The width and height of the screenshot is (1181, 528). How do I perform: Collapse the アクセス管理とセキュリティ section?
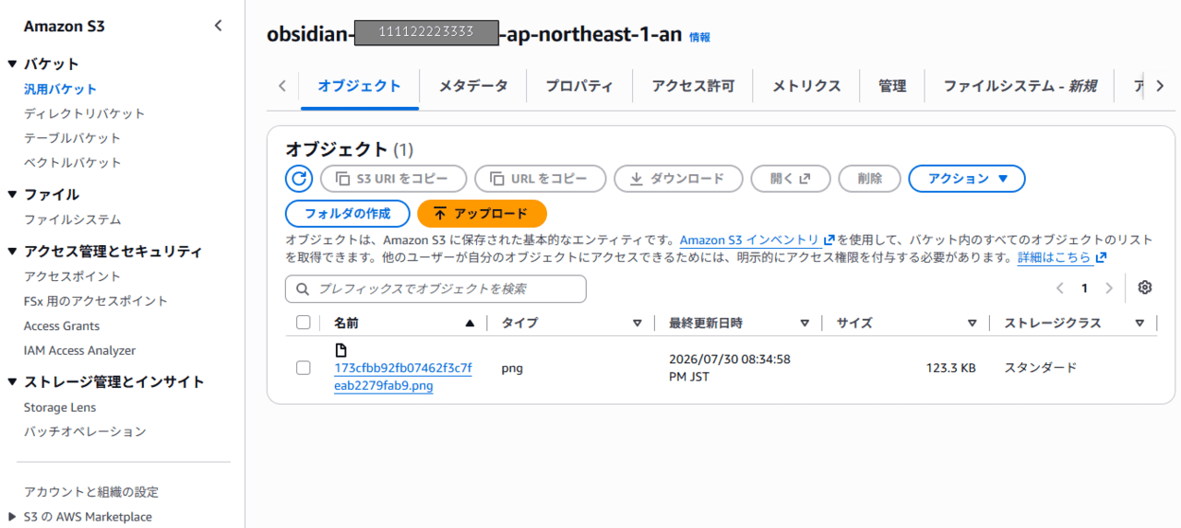tap(12, 252)
